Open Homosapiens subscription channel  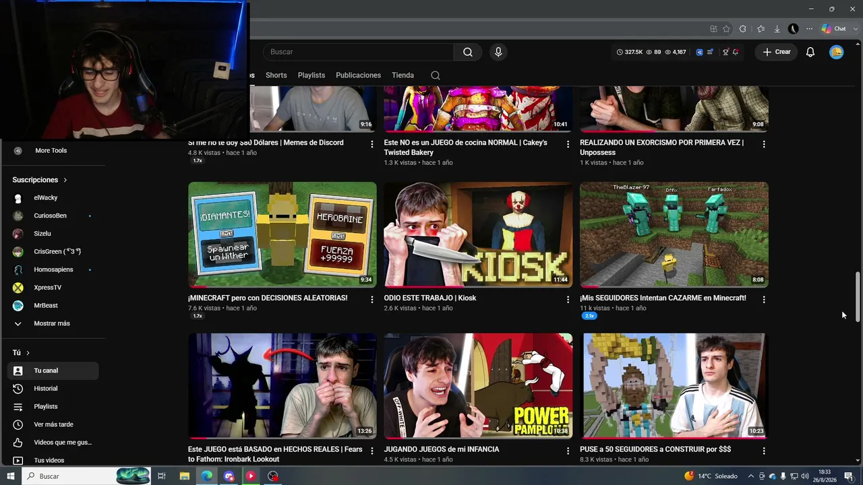click(53, 269)
